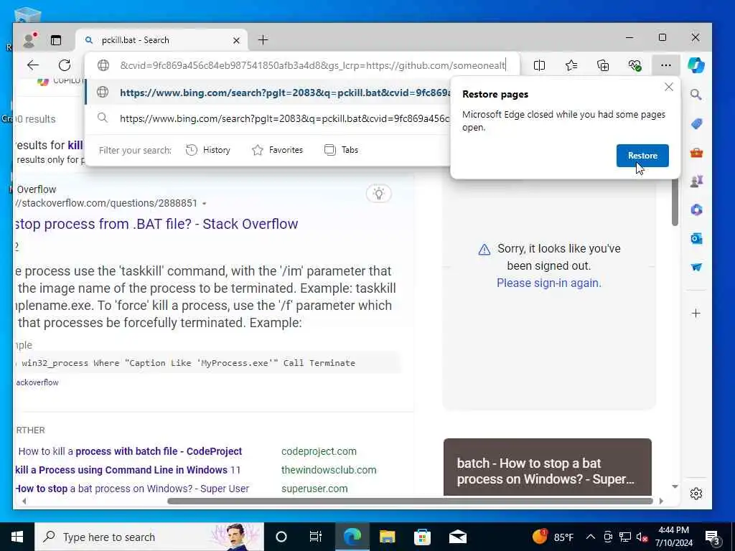Open a new tab with plus button
The height and width of the screenshot is (551, 735).
coord(263,40)
